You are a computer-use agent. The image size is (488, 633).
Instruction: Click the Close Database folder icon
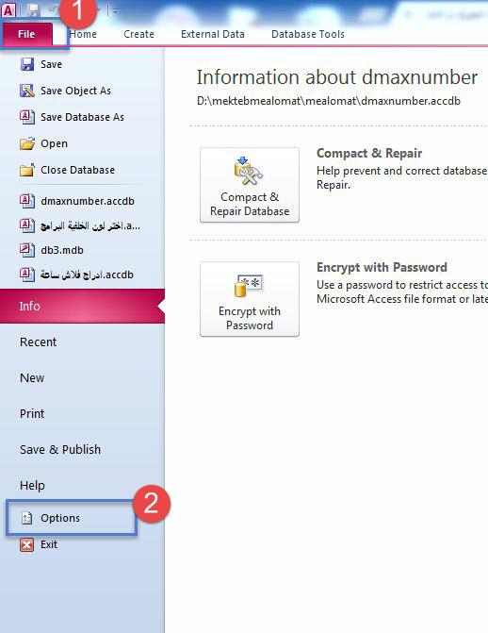27,170
